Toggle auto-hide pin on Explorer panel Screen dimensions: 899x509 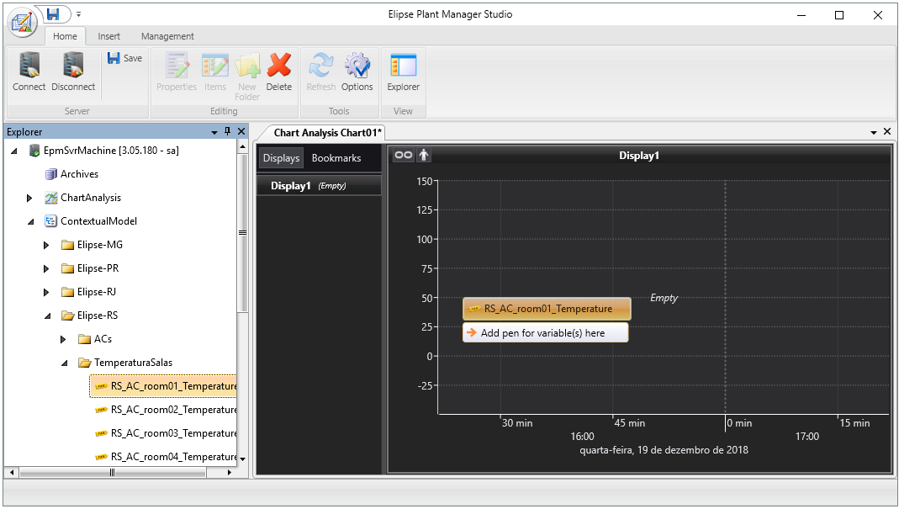click(x=228, y=131)
